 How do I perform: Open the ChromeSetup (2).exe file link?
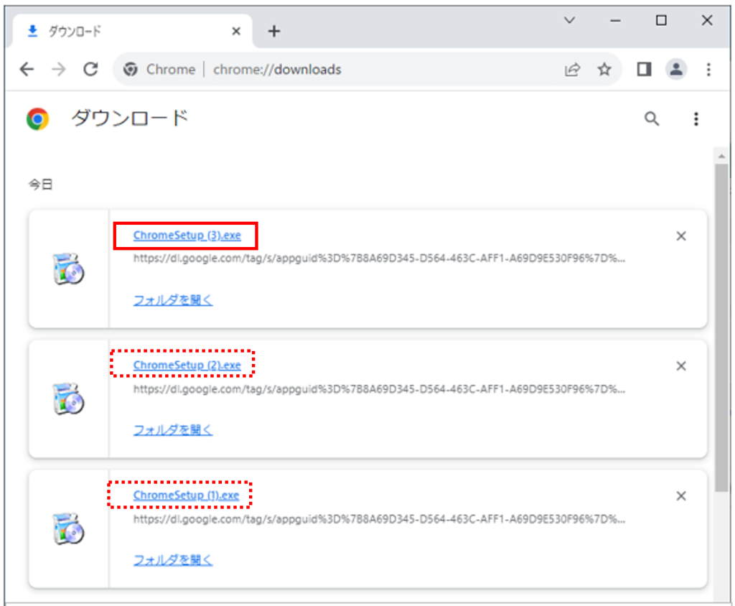click(x=187, y=365)
